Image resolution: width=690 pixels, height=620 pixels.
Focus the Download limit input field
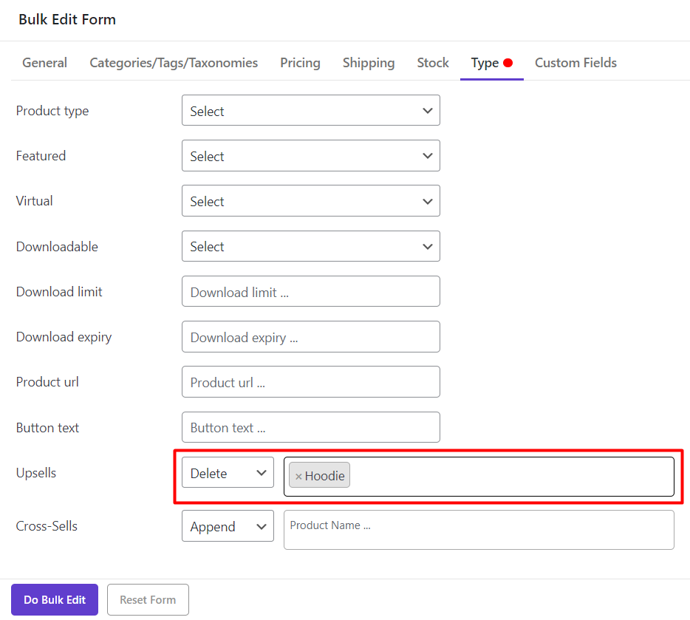coord(310,292)
